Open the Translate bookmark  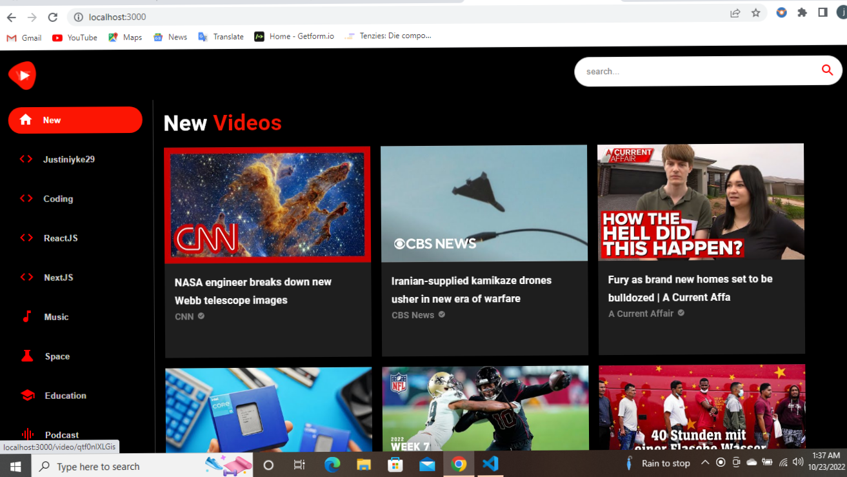coord(221,37)
